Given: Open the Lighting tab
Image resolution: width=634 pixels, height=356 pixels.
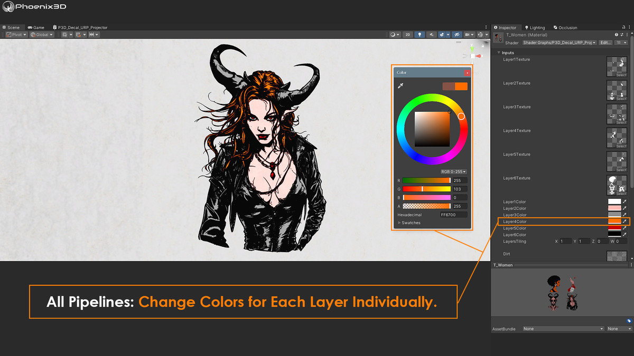Looking at the screenshot, I should (535, 27).
